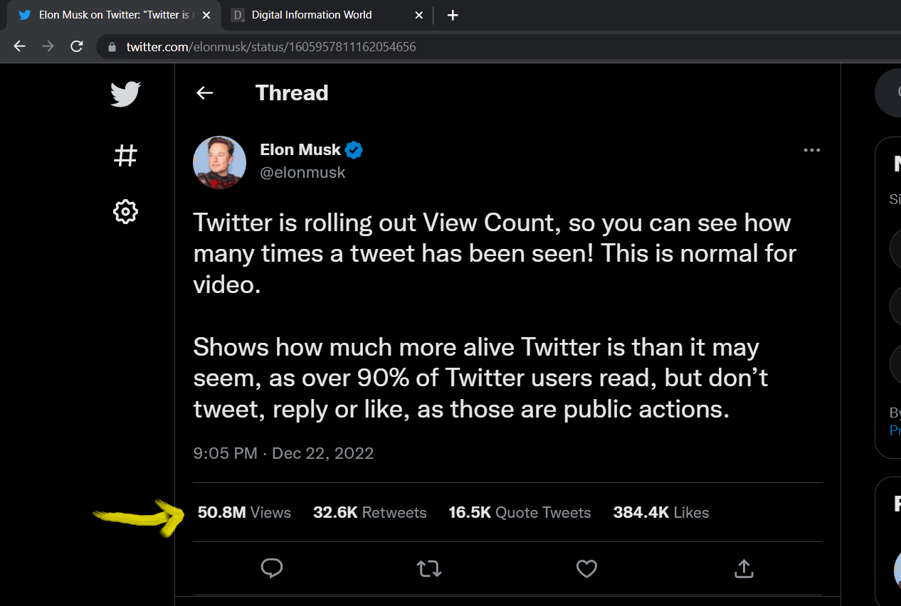
Task: Close the Elon Musk on Twitter tab
Action: 206,15
